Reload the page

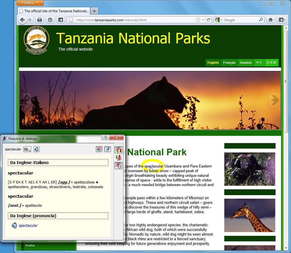[x=208, y=20]
